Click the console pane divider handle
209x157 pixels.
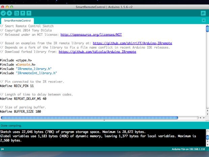[104, 120]
